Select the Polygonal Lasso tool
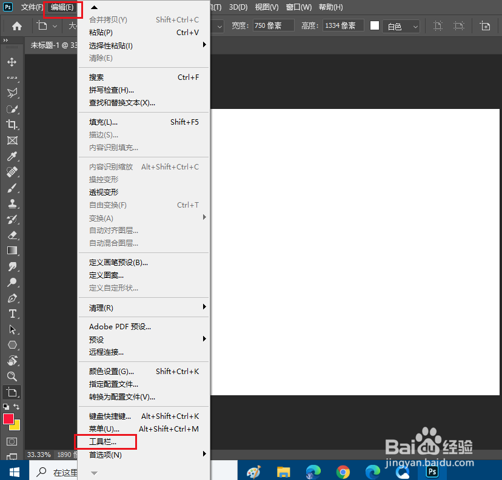This screenshot has height=480, width=502. click(12, 93)
